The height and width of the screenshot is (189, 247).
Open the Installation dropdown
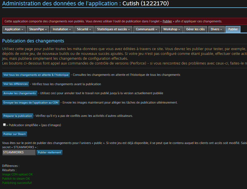tap(62, 29)
